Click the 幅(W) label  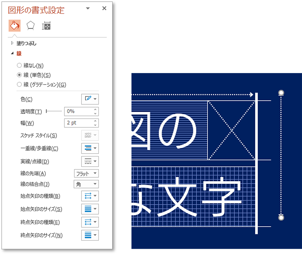27,123
